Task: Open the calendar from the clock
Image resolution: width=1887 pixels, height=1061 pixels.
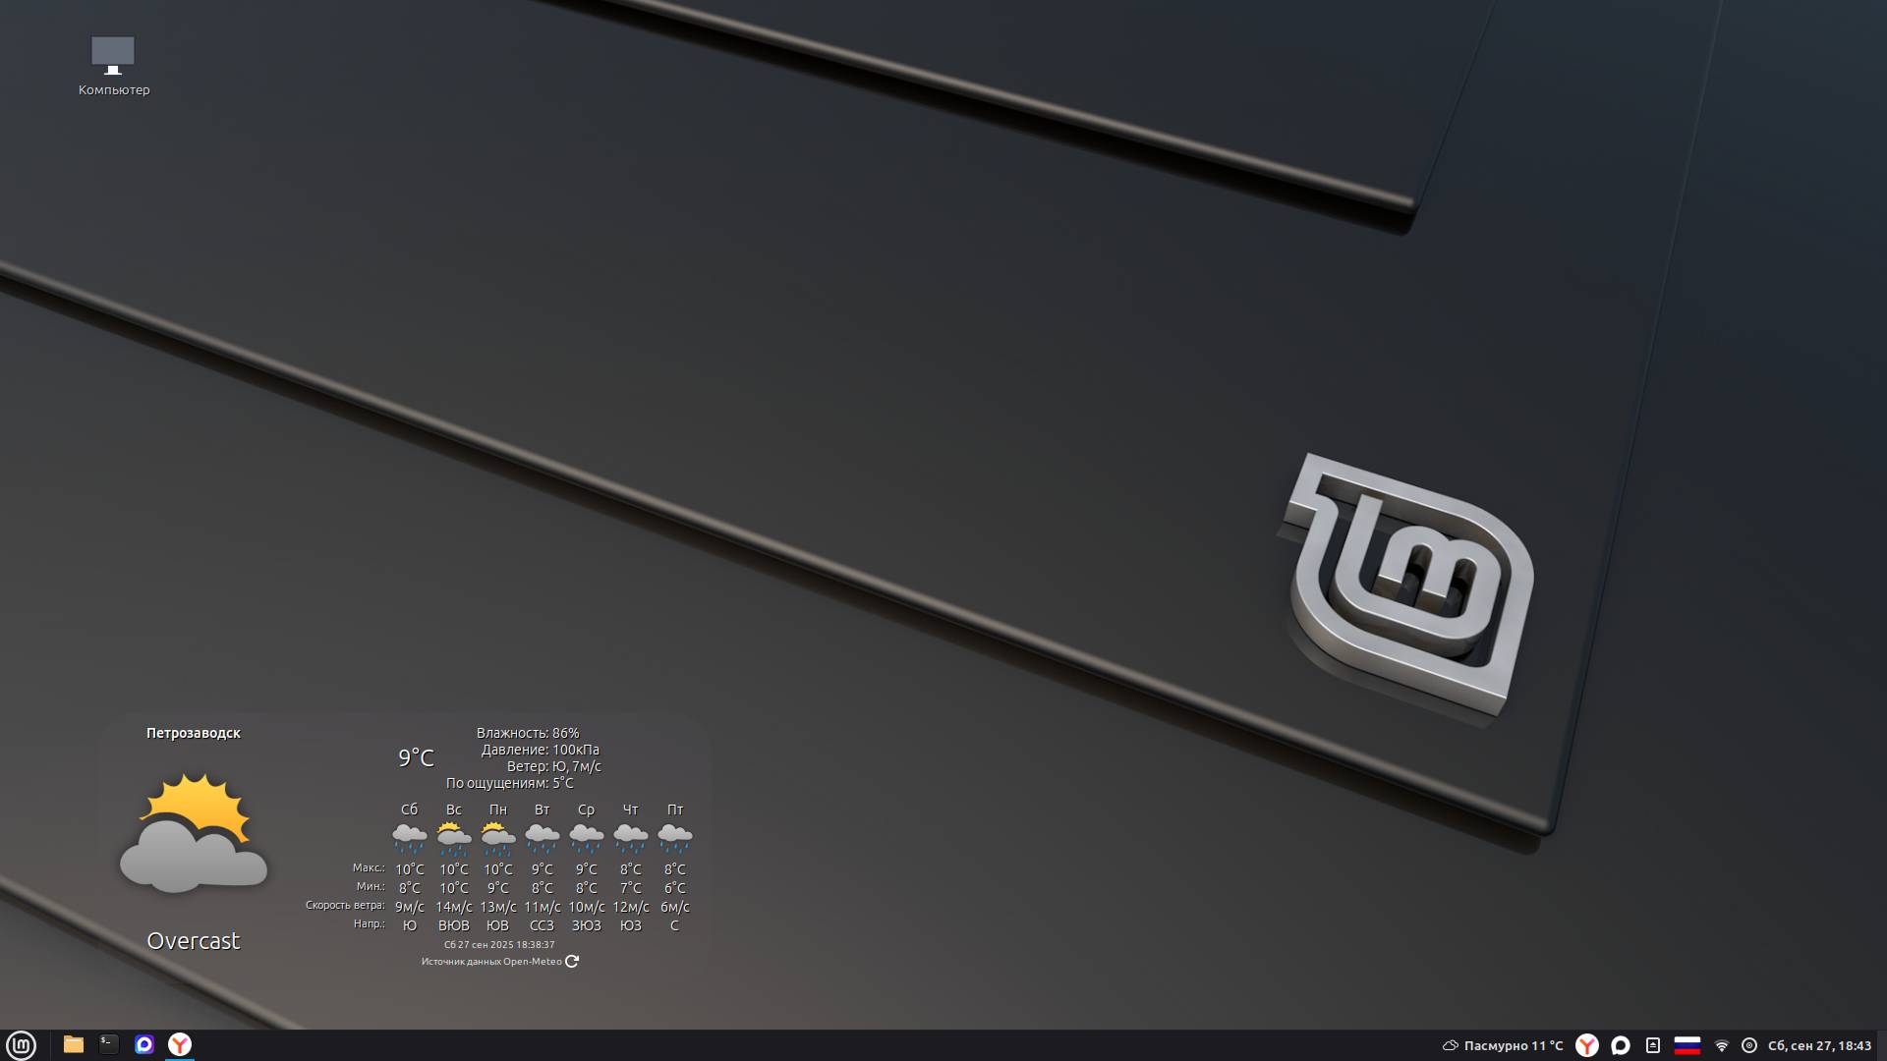Action: click(x=1819, y=1045)
